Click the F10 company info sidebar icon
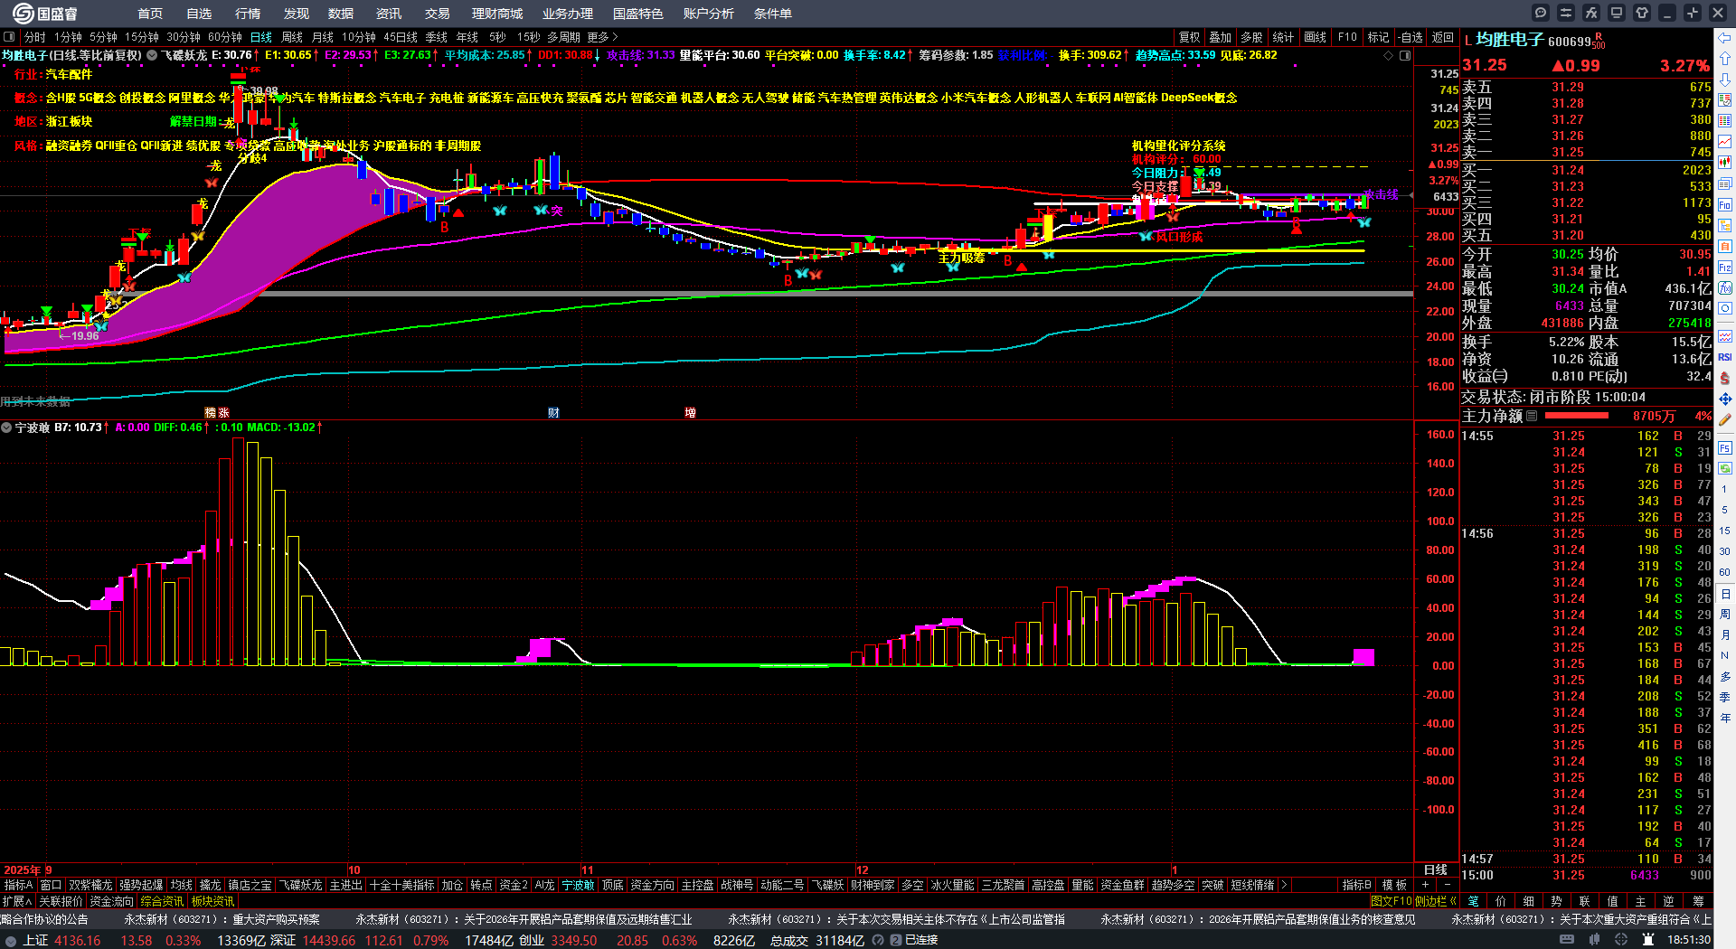The height and width of the screenshot is (949, 1736). (1725, 205)
